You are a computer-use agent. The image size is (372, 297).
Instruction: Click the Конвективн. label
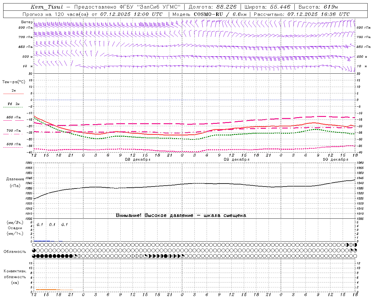point(15,271)
